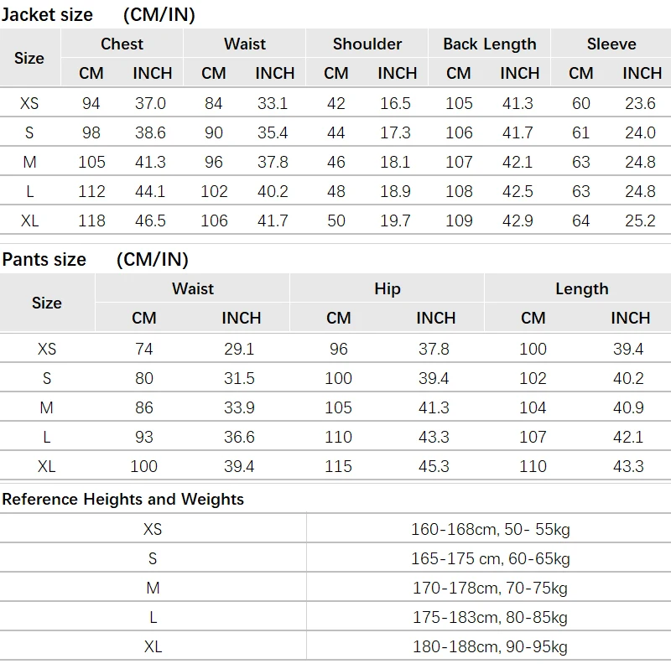Click the pants Length column header
Viewport: 671px width, 669px height.
coord(582,288)
